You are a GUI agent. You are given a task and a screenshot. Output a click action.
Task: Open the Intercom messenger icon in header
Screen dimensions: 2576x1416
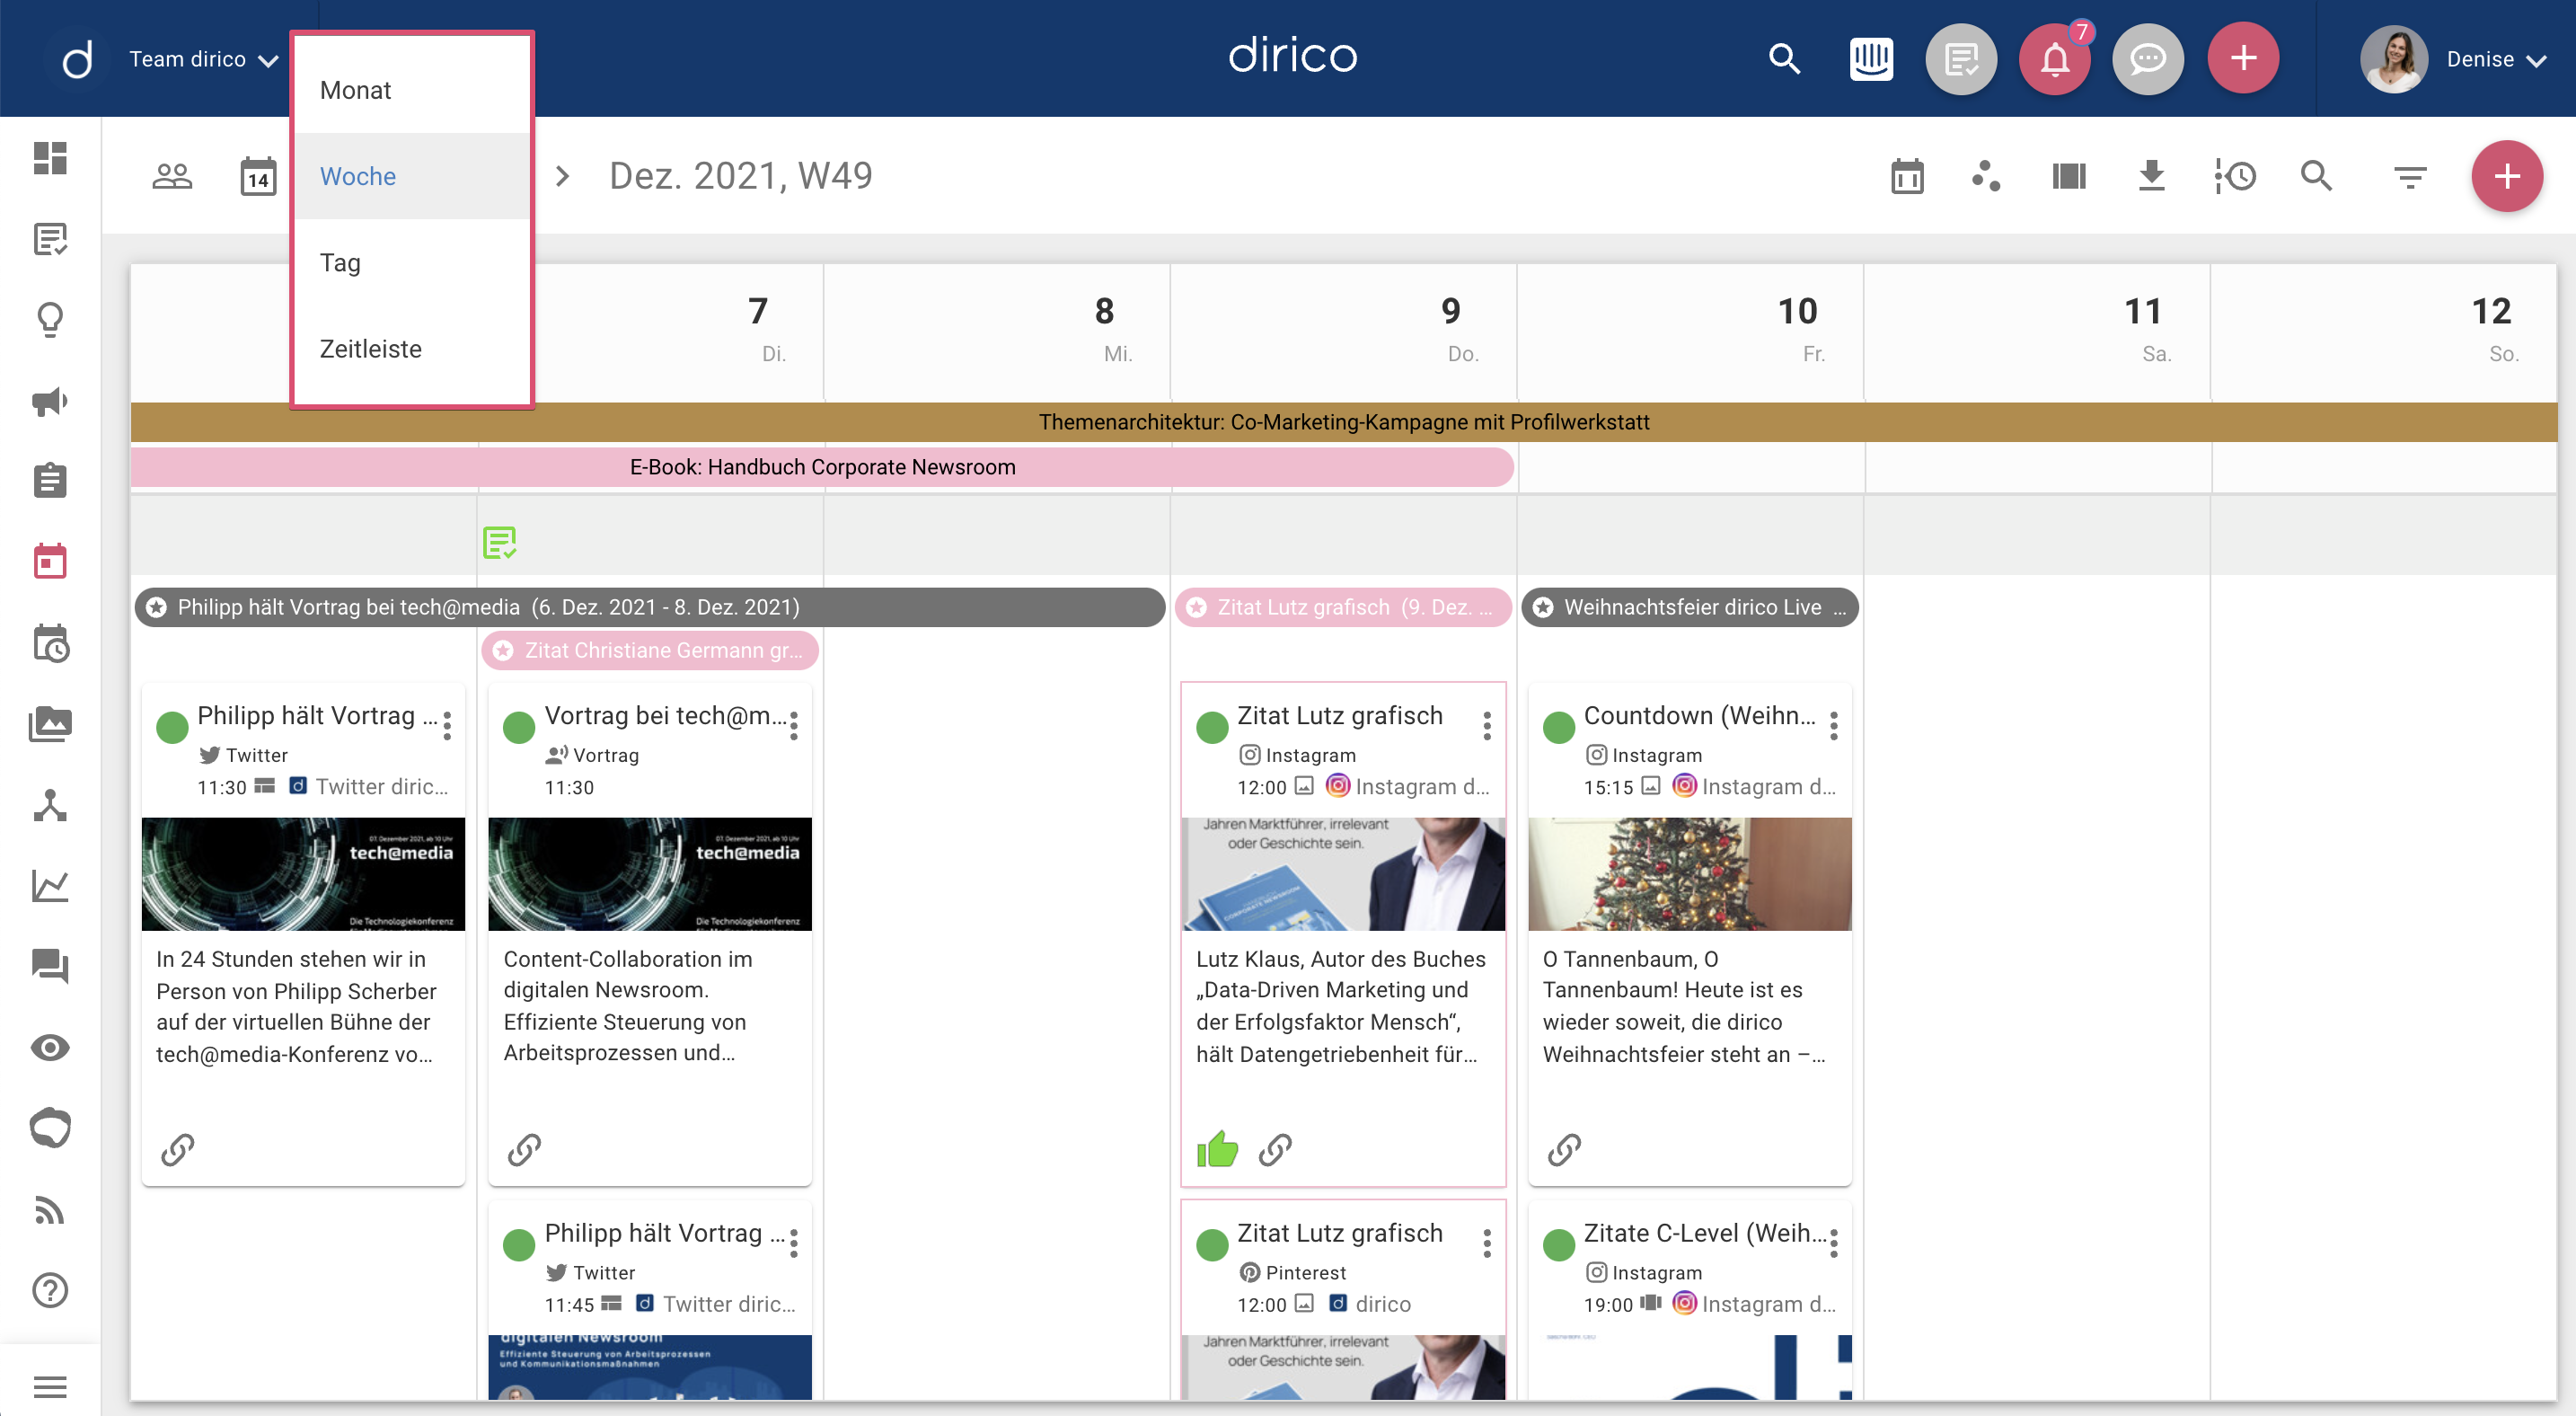[1871, 59]
